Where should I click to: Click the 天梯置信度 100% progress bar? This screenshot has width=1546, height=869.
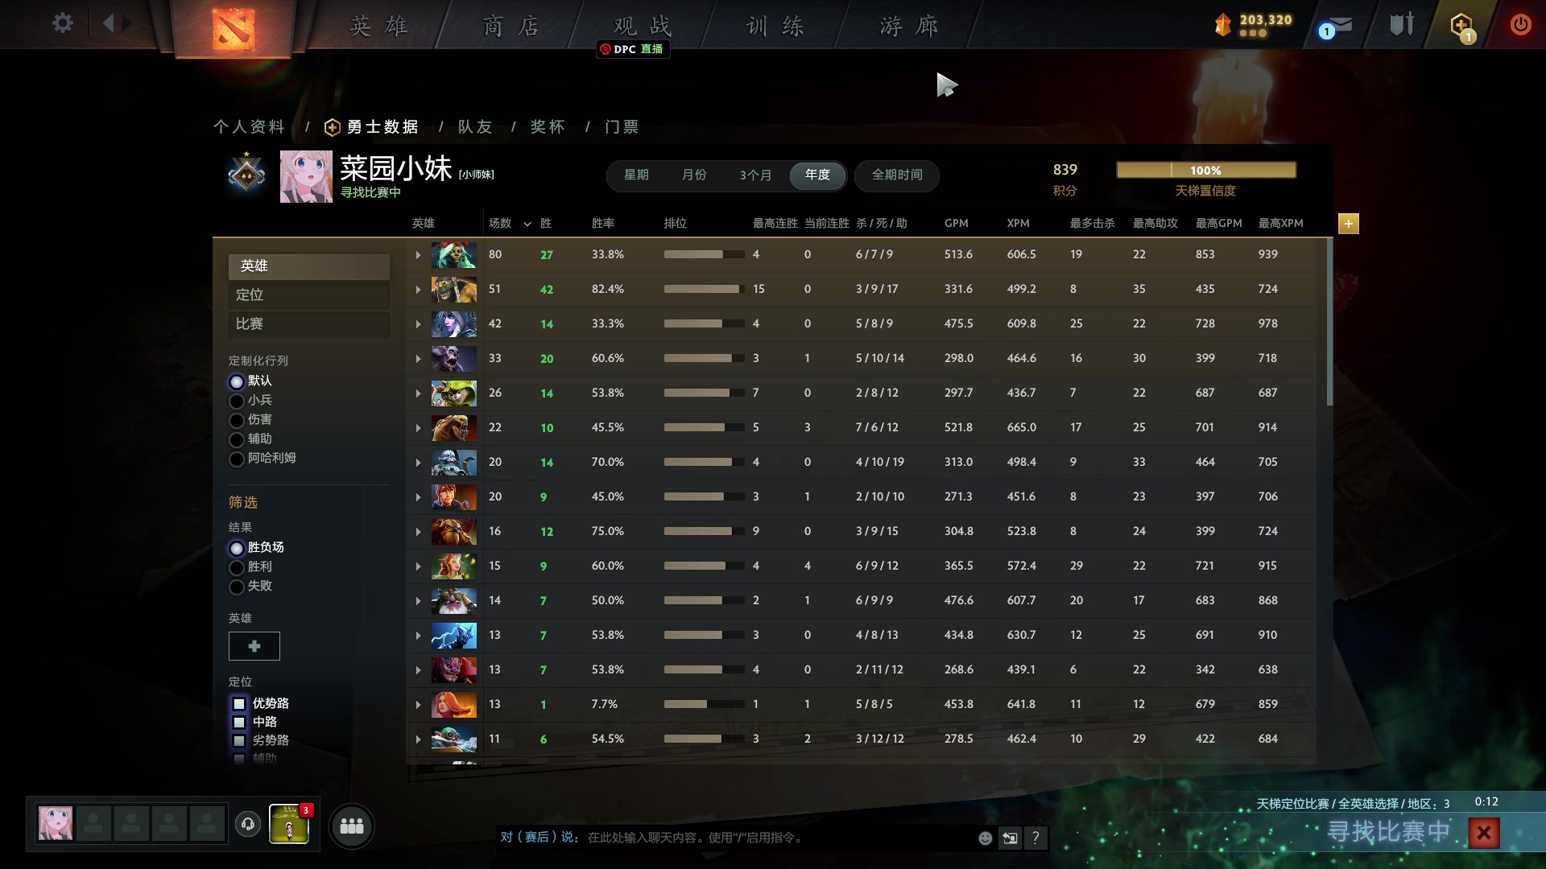pos(1205,170)
